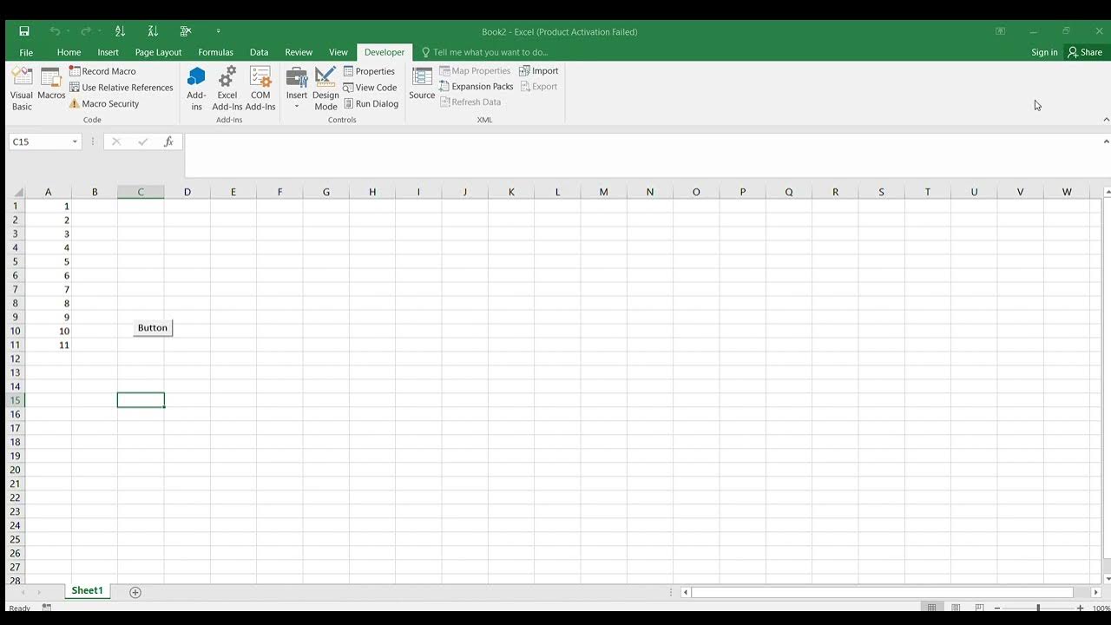Viewport: 1111px width, 625px height.
Task: Add a new sheet with plus icon
Action: pyautogui.click(x=135, y=592)
